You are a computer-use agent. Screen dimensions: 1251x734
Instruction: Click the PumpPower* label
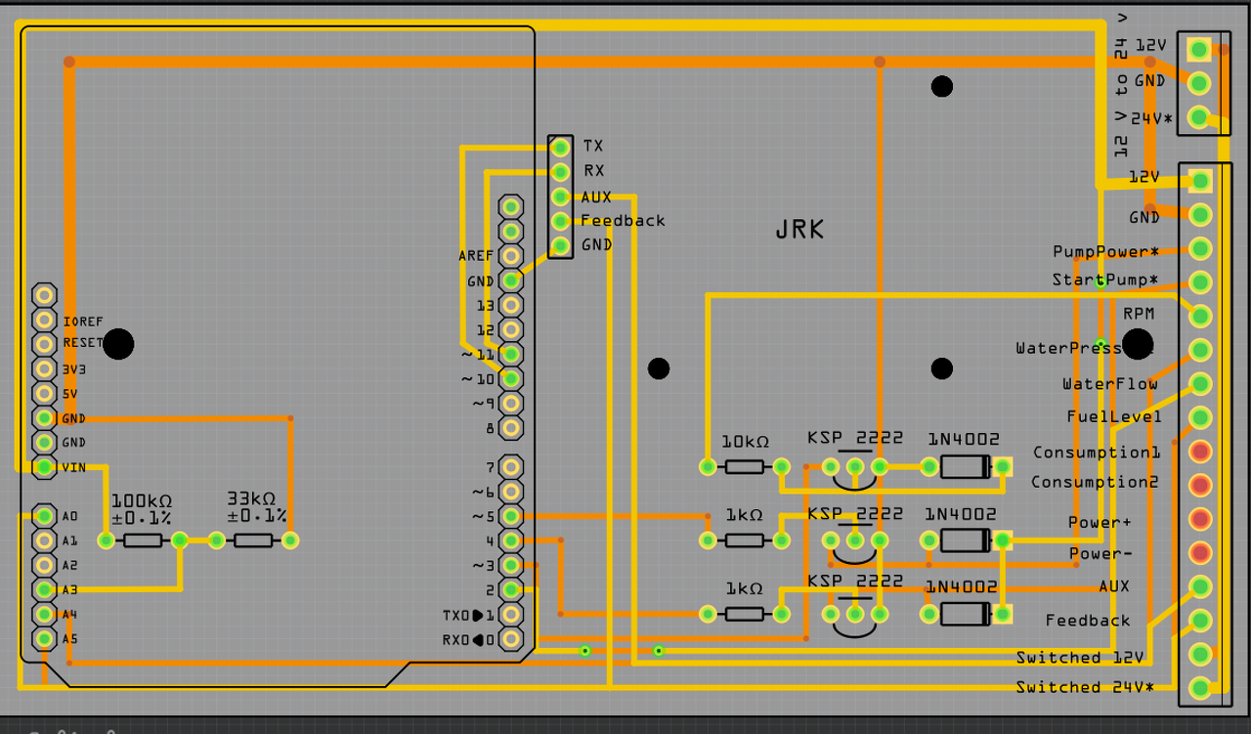(1105, 252)
